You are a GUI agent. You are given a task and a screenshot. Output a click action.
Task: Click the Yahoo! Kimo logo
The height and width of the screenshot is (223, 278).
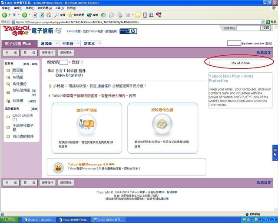(17, 30)
